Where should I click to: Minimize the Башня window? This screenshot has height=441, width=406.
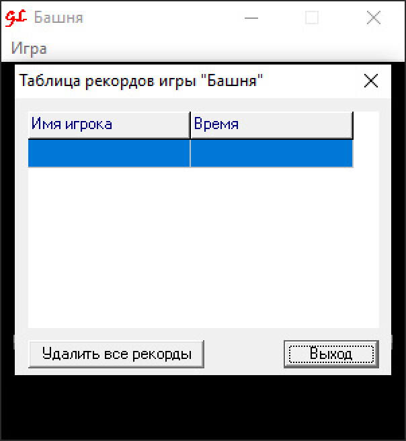point(252,18)
